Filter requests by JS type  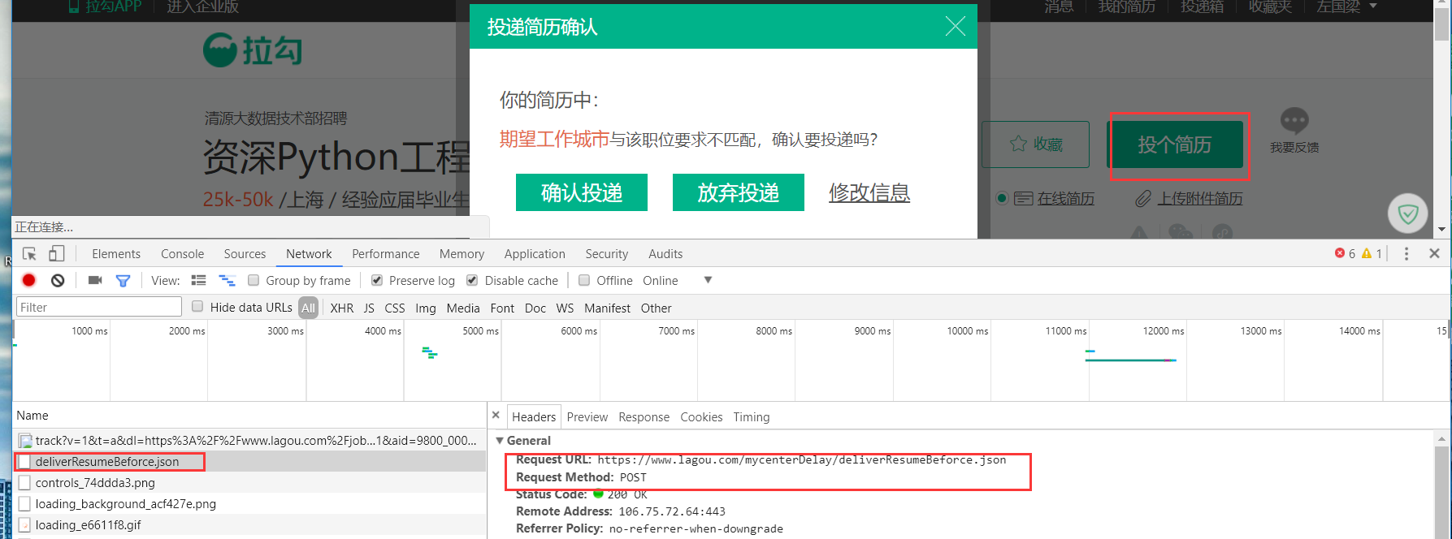(369, 308)
